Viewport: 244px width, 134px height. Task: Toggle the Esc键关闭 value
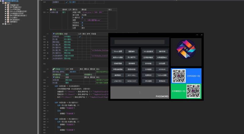click(82, 17)
